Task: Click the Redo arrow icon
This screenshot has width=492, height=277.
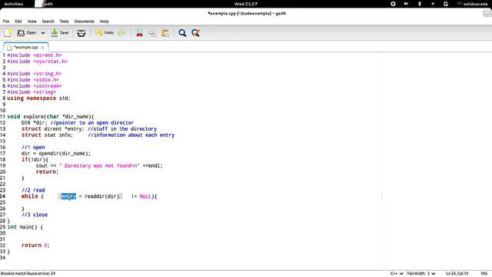Action: (122, 32)
